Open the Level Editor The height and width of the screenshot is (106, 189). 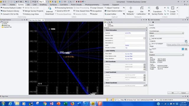click(110, 14)
